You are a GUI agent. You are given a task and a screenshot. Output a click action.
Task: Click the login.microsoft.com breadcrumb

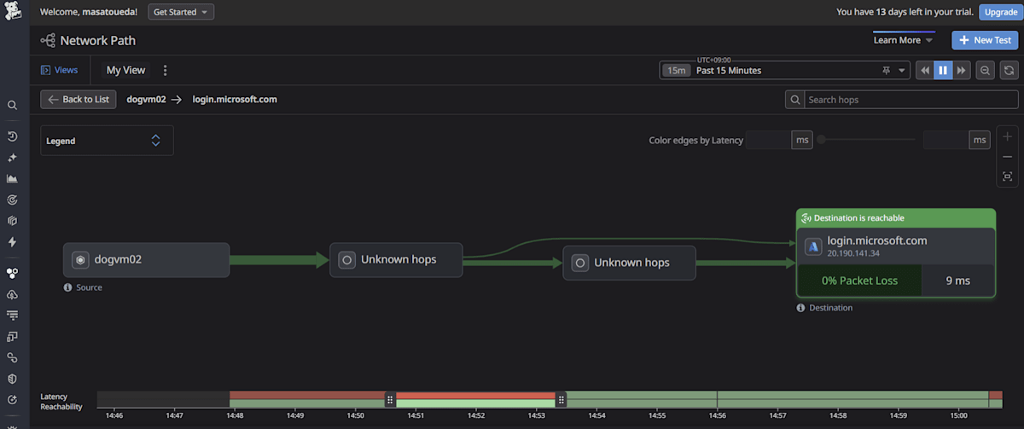pyautogui.click(x=235, y=100)
